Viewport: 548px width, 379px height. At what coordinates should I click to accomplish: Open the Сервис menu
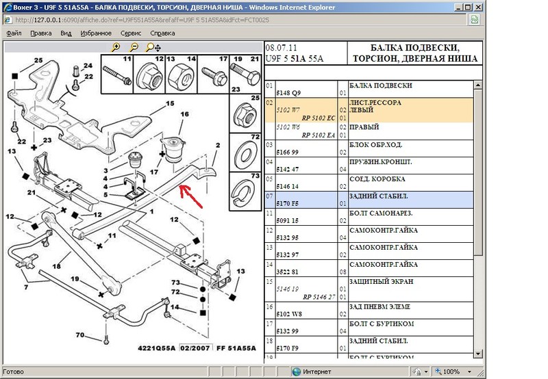(131, 33)
